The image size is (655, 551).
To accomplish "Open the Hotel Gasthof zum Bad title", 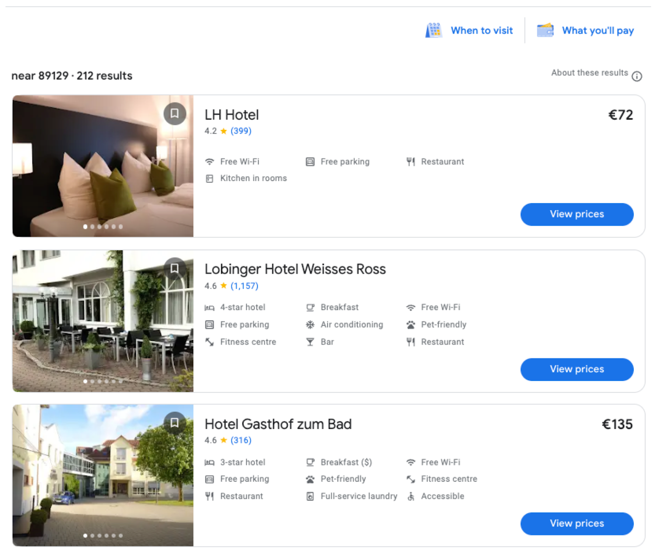I will [x=278, y=424].
